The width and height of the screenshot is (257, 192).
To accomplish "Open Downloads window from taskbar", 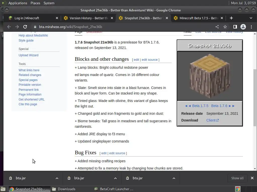I will (64, 189).
